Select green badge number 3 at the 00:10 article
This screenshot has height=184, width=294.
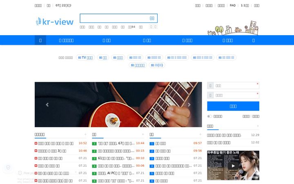[x=94, y=159]
